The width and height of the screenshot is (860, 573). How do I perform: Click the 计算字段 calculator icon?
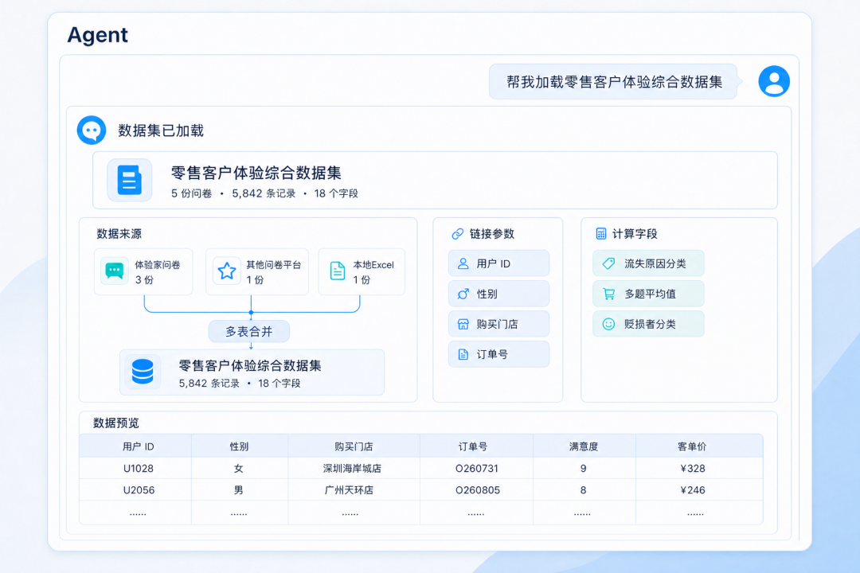click(x=601, y=234)
